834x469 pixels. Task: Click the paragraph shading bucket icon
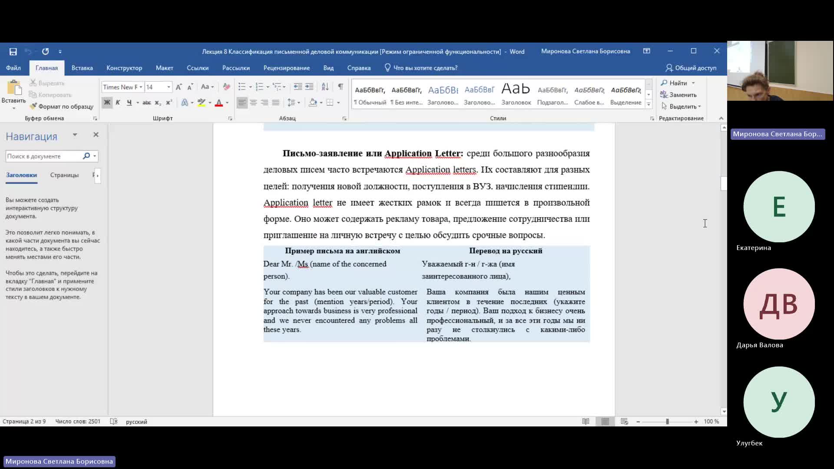pos(313,102)
